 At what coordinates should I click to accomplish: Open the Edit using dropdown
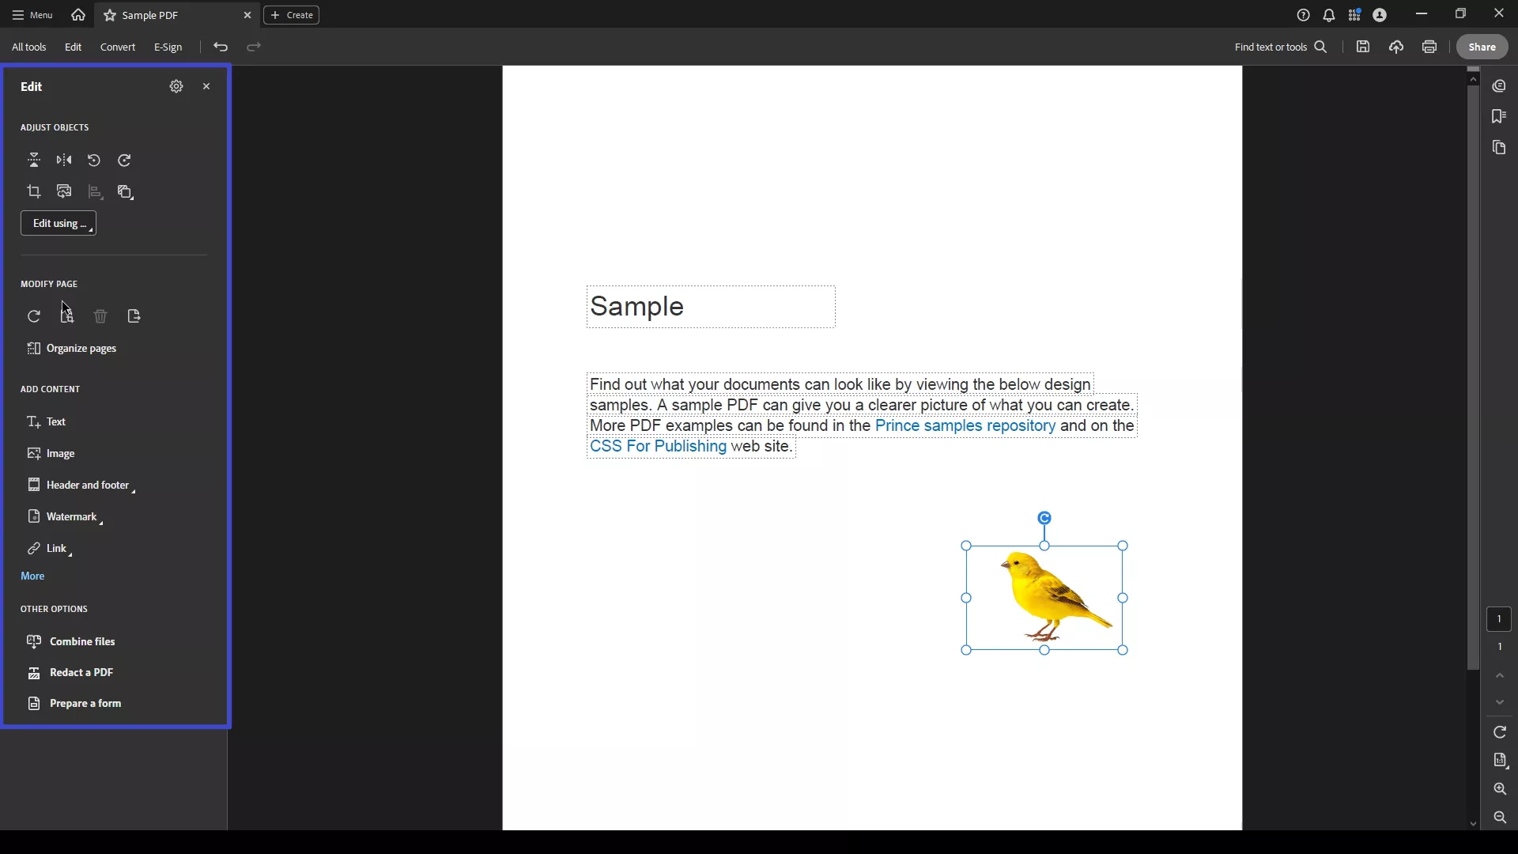tap(59, 223)
